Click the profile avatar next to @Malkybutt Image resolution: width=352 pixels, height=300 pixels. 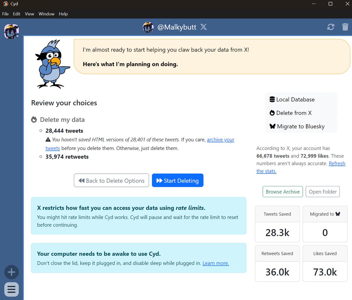pyautogui.click(x=148, y=27)
